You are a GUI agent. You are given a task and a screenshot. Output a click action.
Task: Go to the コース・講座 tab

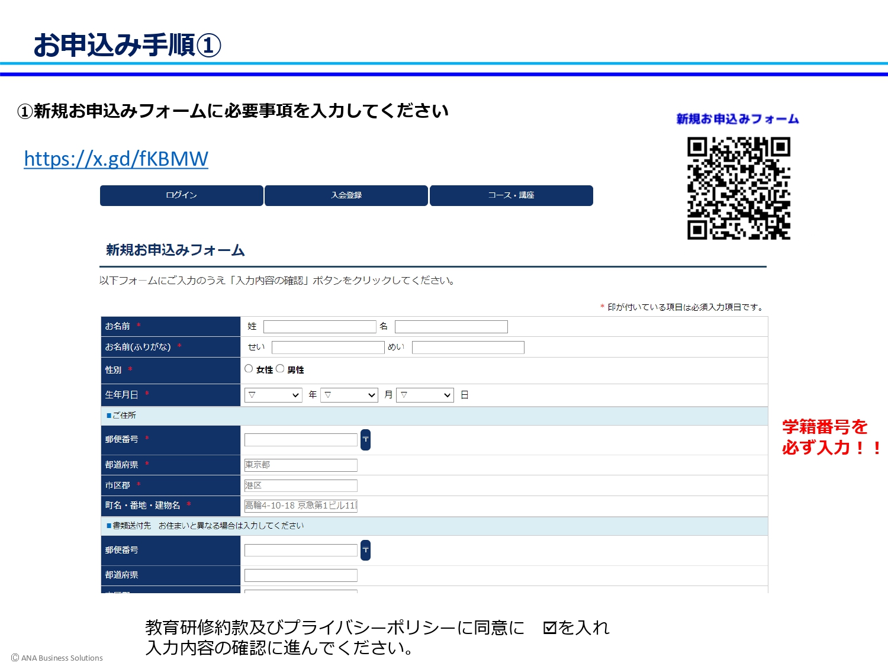coord(511,195)
